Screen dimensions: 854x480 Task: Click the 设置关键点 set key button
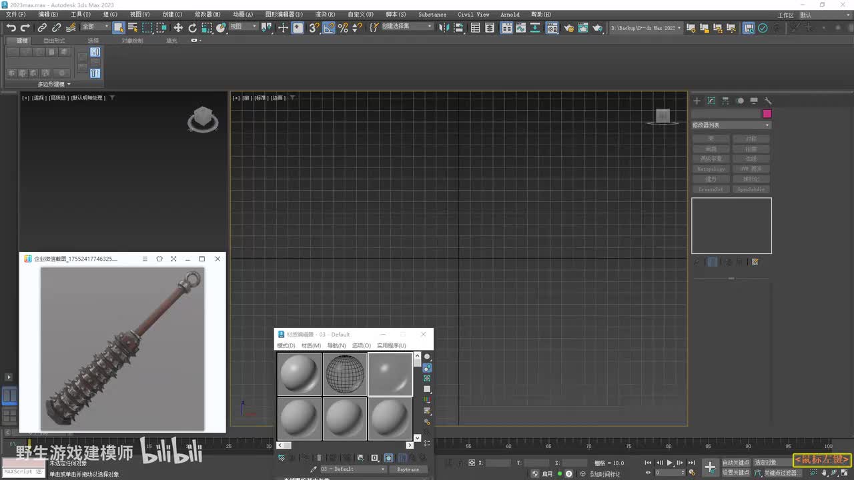736,473
